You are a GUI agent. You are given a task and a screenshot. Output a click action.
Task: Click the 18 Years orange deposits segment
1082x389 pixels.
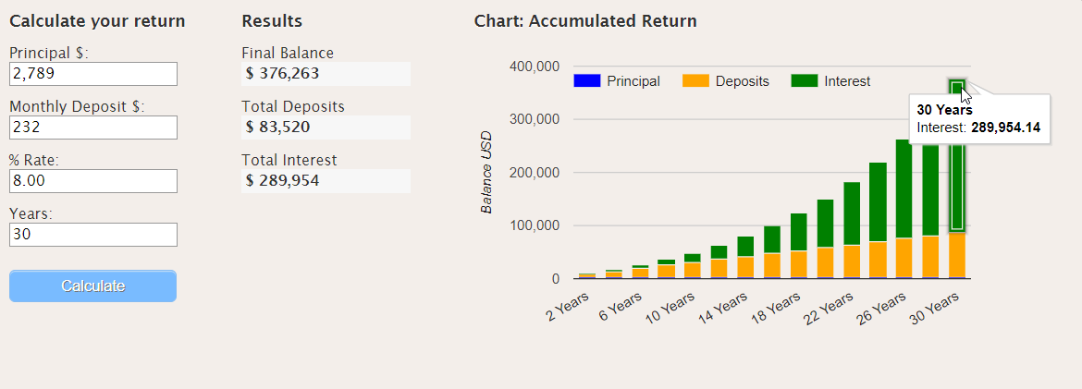(x=798, y=263)
